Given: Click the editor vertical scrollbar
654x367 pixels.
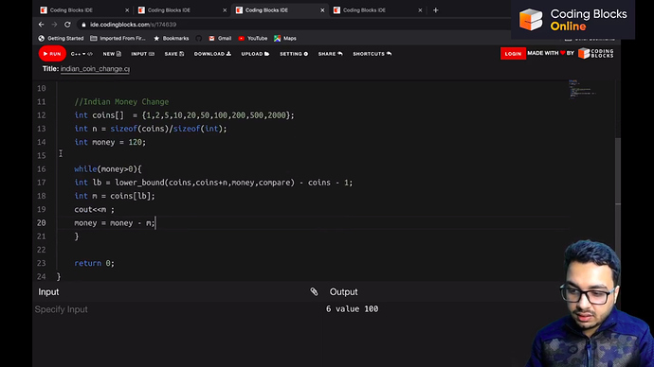Looking at the screenshot, I should pos(618,170).
